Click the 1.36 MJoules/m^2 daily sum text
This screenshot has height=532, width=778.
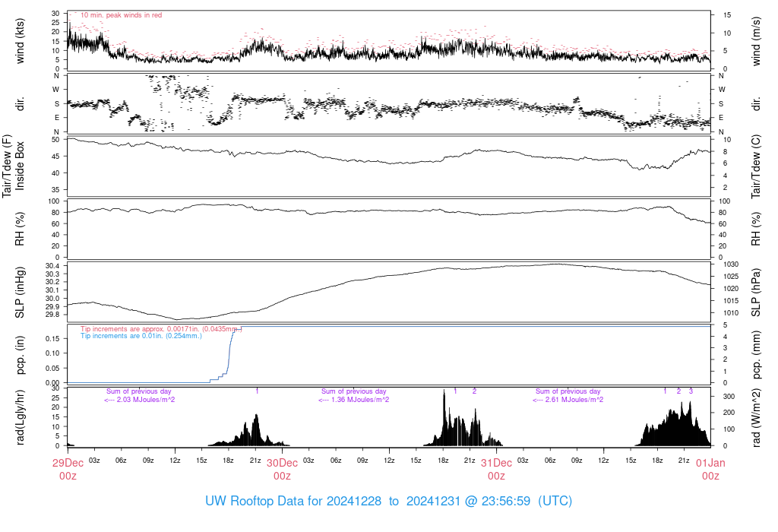point(354,400)
